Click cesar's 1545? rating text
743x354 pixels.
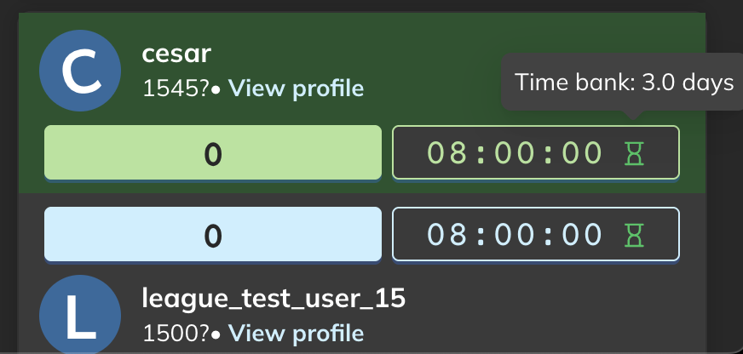tap(175, 88)
